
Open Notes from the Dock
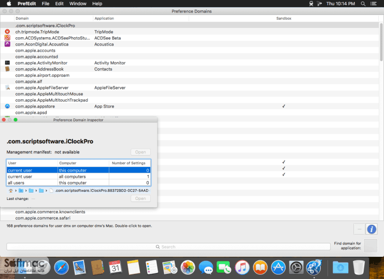134,268
